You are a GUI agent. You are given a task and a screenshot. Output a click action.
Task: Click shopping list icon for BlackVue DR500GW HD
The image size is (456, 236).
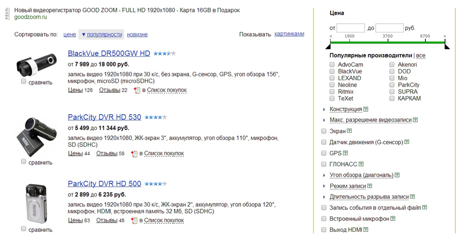pyautogui.click(x=137, y=90)
